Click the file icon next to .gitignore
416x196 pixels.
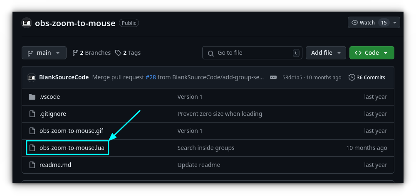click(x=32, y=114)
